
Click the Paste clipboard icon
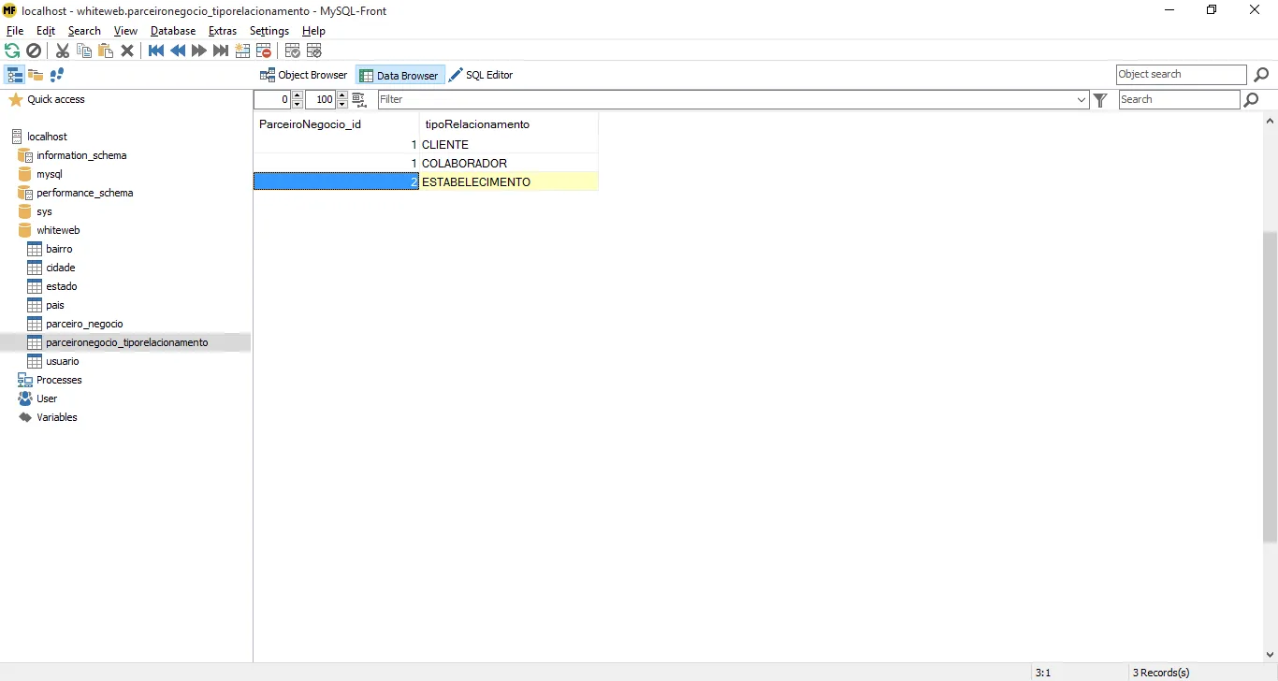pyautogui.click(x=106, y=51)
